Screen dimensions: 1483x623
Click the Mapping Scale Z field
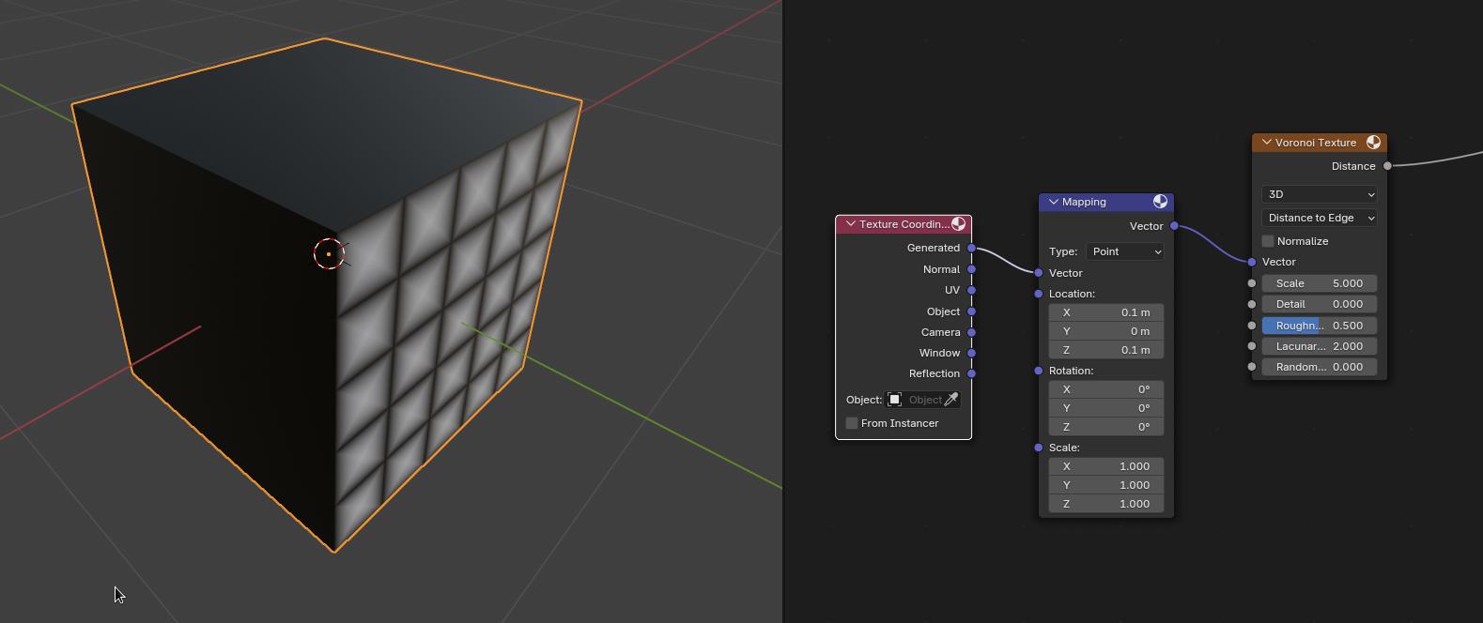(x=1106, y=504)
